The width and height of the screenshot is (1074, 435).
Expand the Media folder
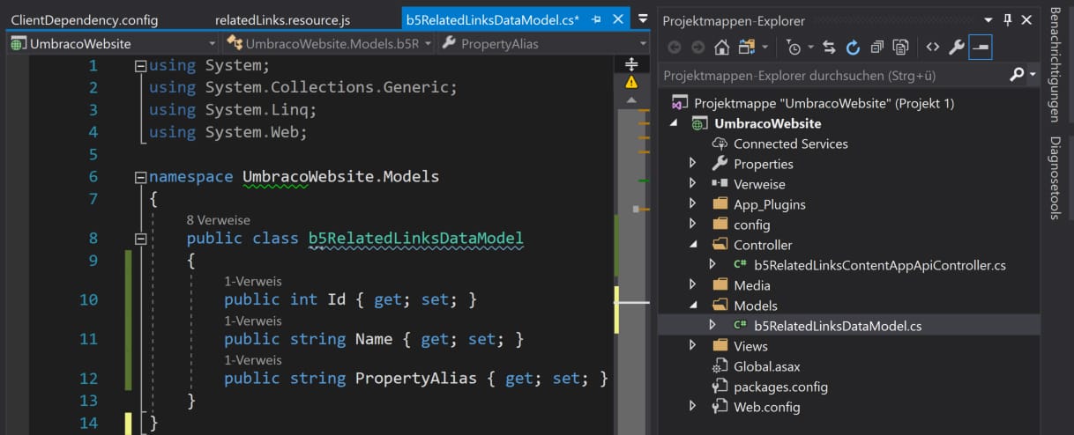click(x=692, y=285)
